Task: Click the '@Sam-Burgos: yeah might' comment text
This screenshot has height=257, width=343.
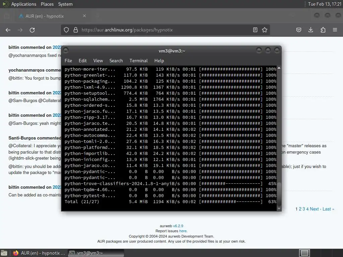Action: click(35, 123)
